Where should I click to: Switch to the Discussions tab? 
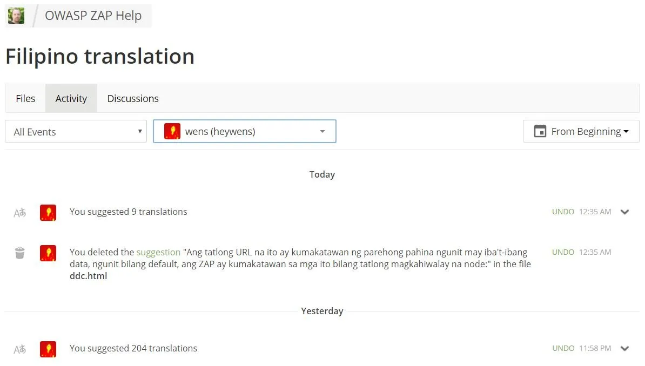(x=133, y=98)
